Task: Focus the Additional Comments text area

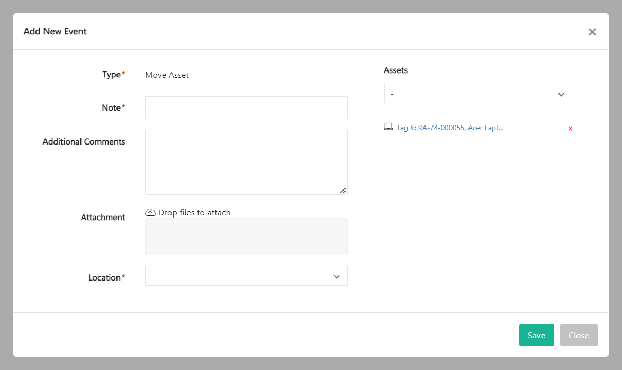Action: pyautogui.click(x=246, y=162)
